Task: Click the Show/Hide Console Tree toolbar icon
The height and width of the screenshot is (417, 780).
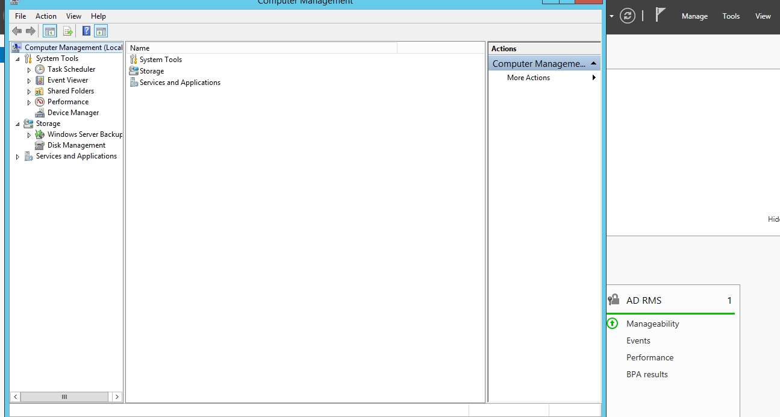Action: tap(50, 31)
